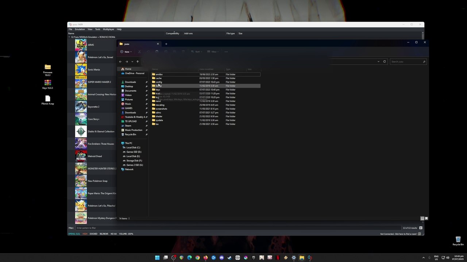Open the New dropdown in File Explorer
This screenshot has height=262, width=467.
[126, 52]
